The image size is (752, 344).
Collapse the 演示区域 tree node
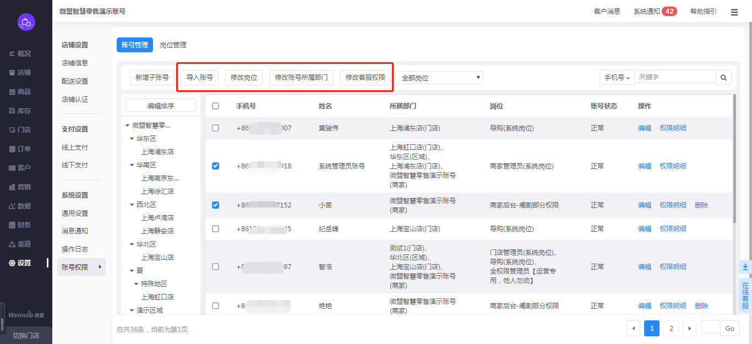click(x=132, y=310)
